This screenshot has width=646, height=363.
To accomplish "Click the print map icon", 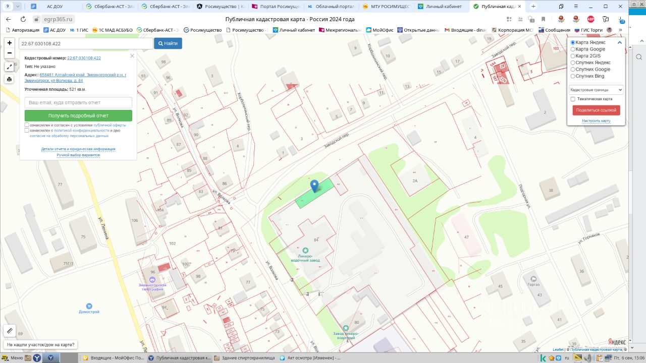I will coord(10,79).
